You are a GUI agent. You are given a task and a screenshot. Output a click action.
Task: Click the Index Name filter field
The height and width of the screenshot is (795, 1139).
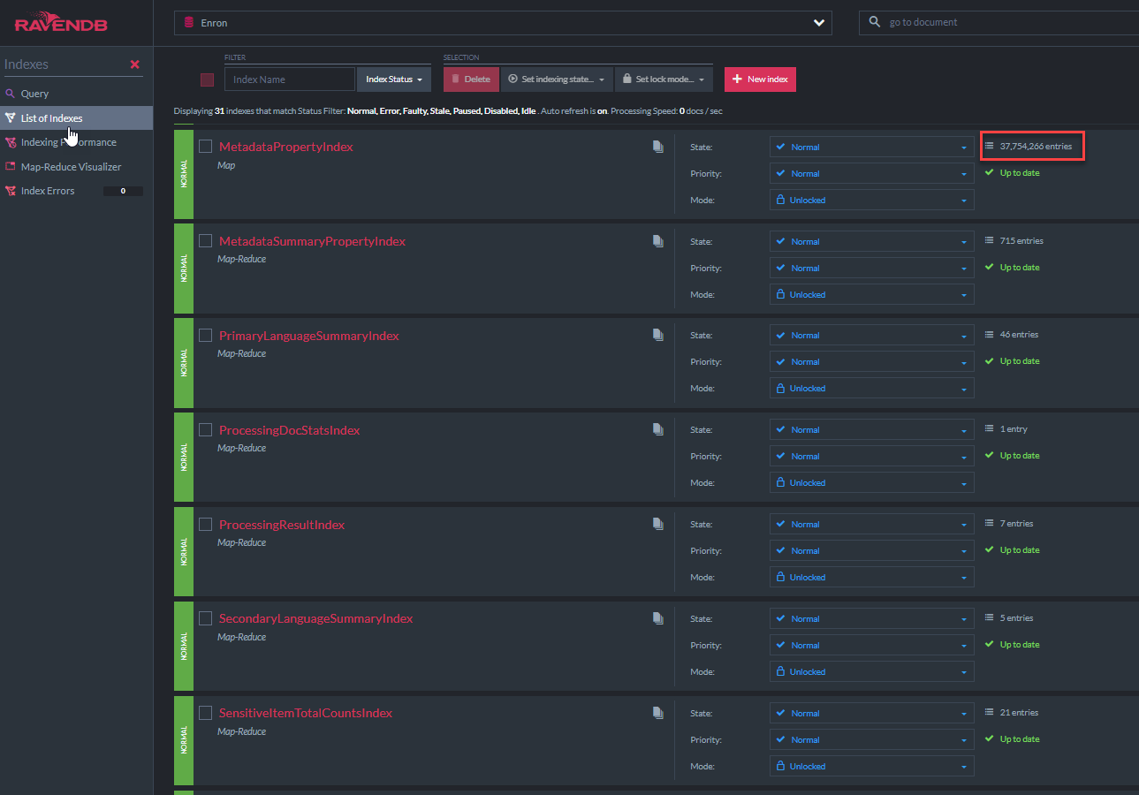(x=290, y=79)
